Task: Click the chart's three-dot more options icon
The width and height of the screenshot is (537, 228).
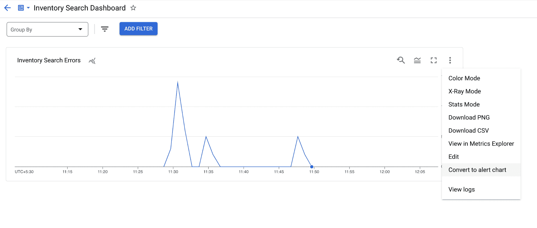Action: [x=450, y=60]
